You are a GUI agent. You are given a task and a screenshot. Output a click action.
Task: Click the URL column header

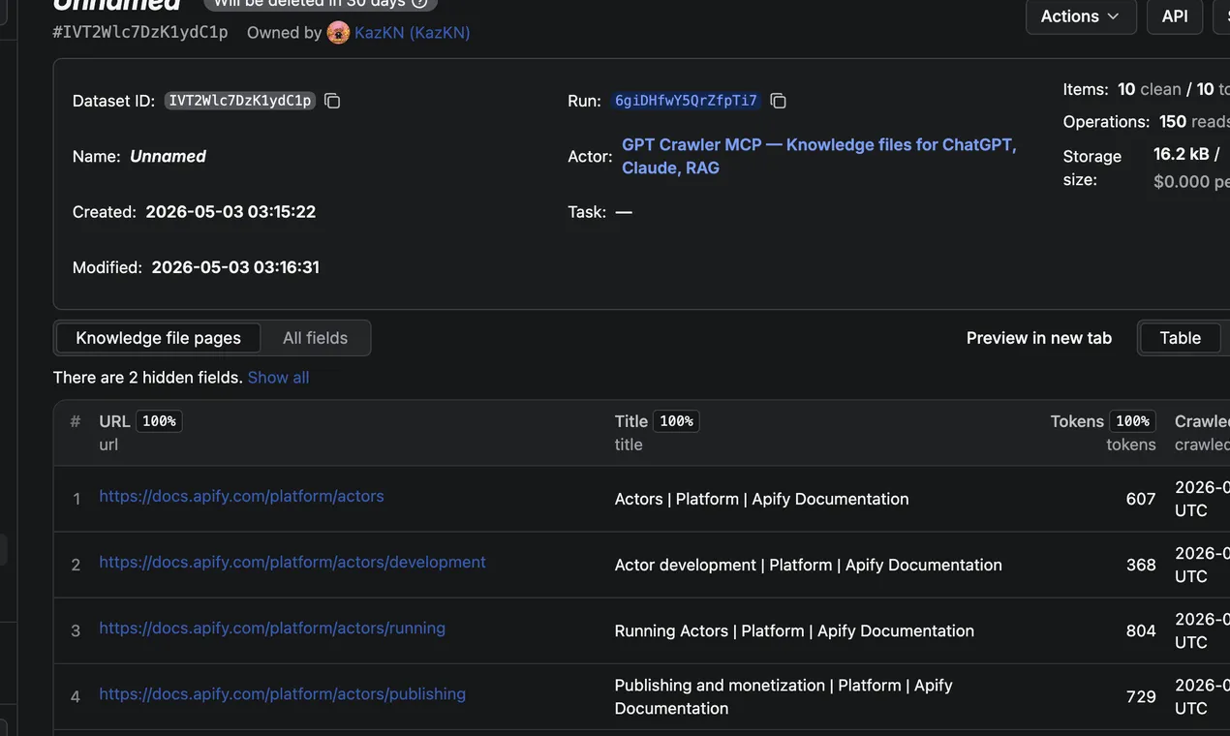(114, 421)
